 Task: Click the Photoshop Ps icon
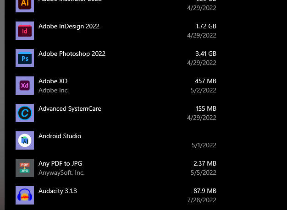click(x=25, y=58)
